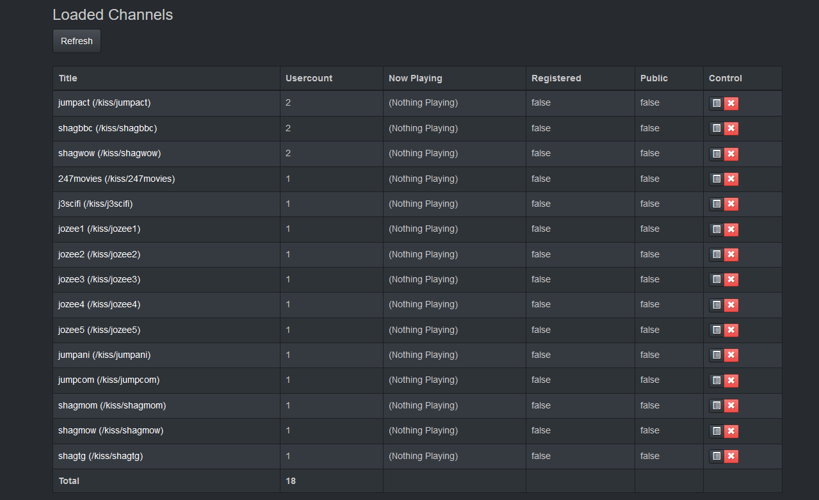
Task: Remove jozee3 channel using red X
Action: (731, 280)
